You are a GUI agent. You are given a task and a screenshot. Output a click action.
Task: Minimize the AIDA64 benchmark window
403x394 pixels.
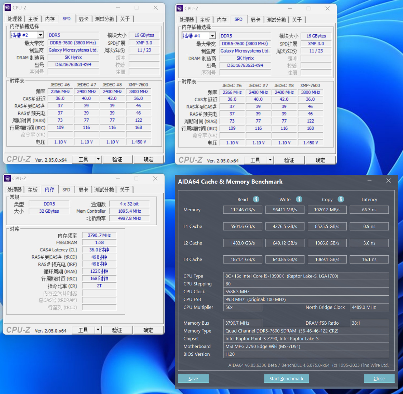tap(369, 181)
